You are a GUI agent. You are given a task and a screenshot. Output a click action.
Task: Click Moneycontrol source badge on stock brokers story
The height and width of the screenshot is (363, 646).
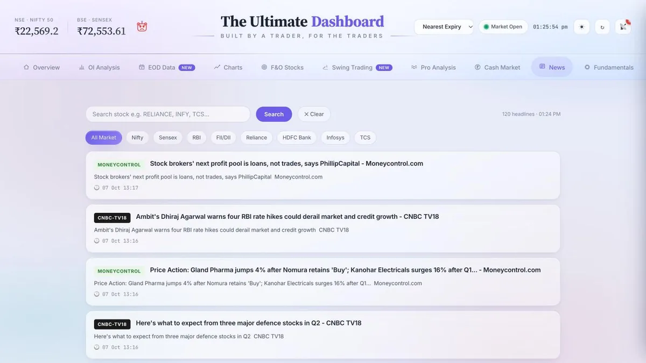pyautogui.click(x=120, y=165)
